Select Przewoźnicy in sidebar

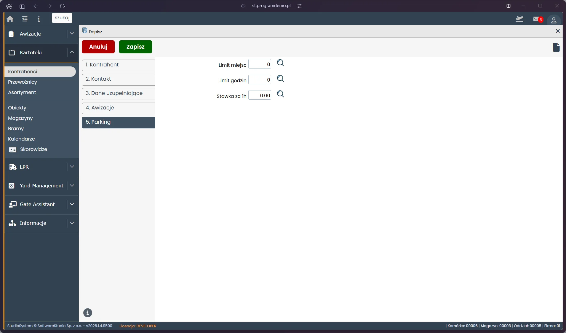pos(23,82)
